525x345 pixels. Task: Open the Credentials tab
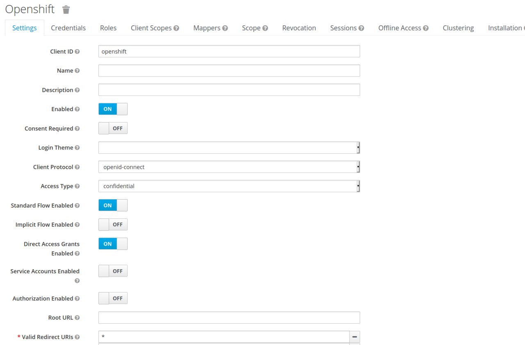68,28
